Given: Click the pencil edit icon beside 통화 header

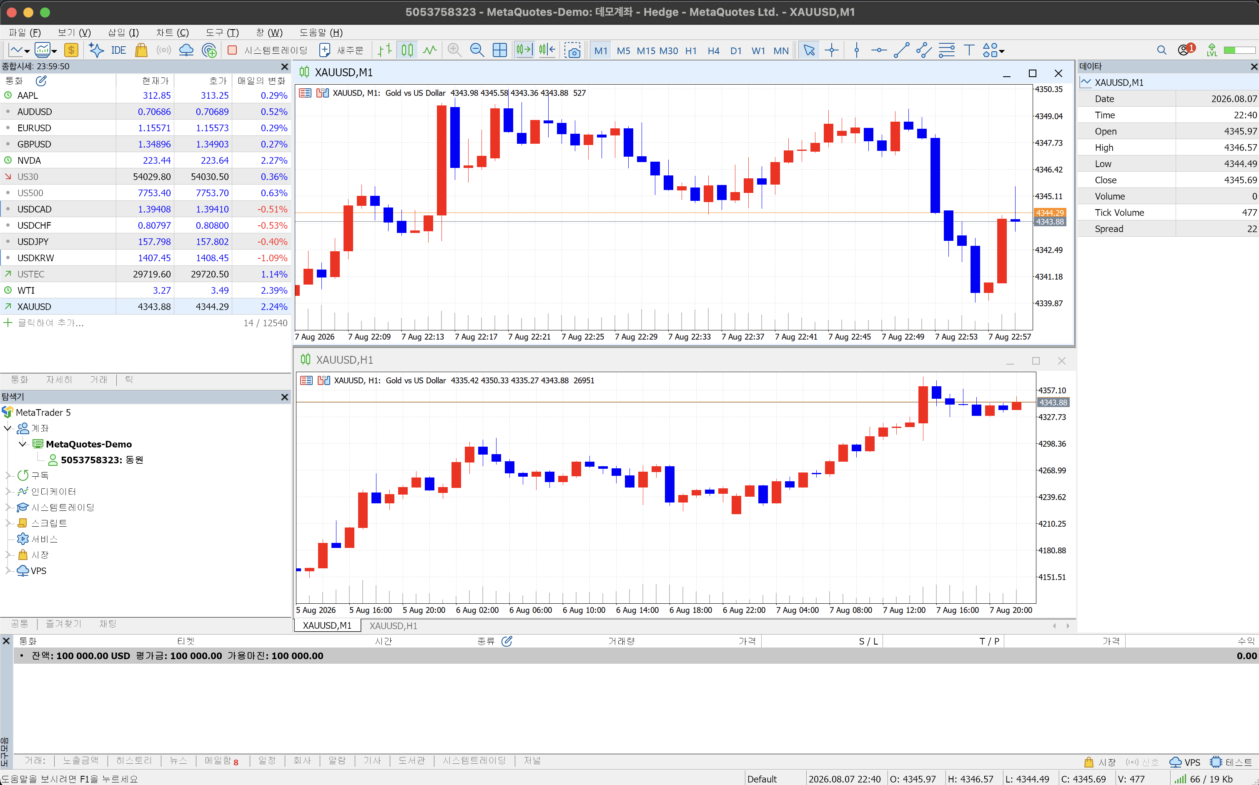Looking at the screenshot, I should coord(41,81).
